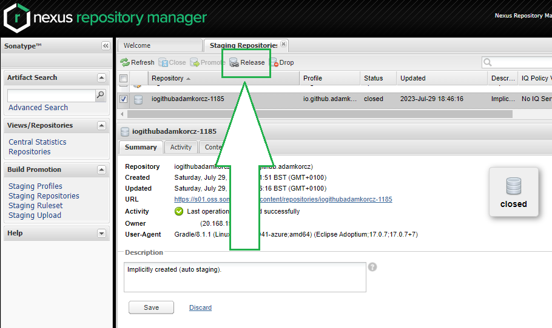Collapse the Views/Repositories panel

point(101,125)
